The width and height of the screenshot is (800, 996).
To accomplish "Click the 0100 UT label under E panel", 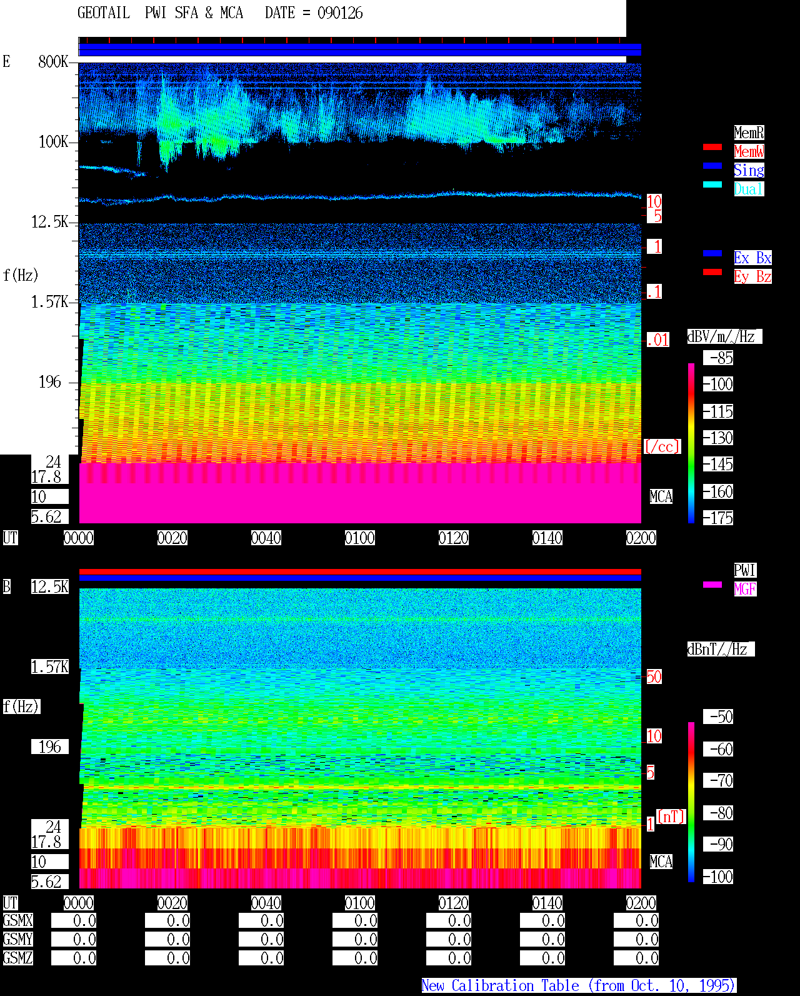I will [360, 538].
